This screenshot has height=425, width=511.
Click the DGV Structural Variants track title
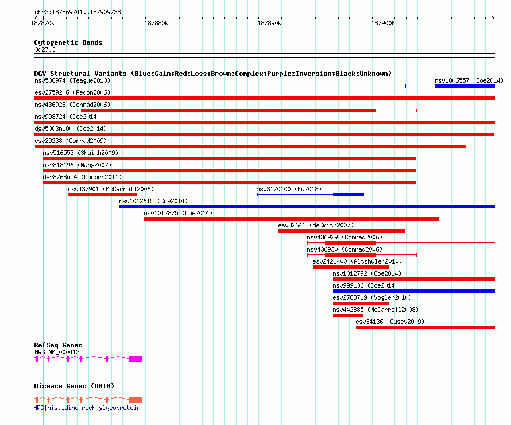212,74
